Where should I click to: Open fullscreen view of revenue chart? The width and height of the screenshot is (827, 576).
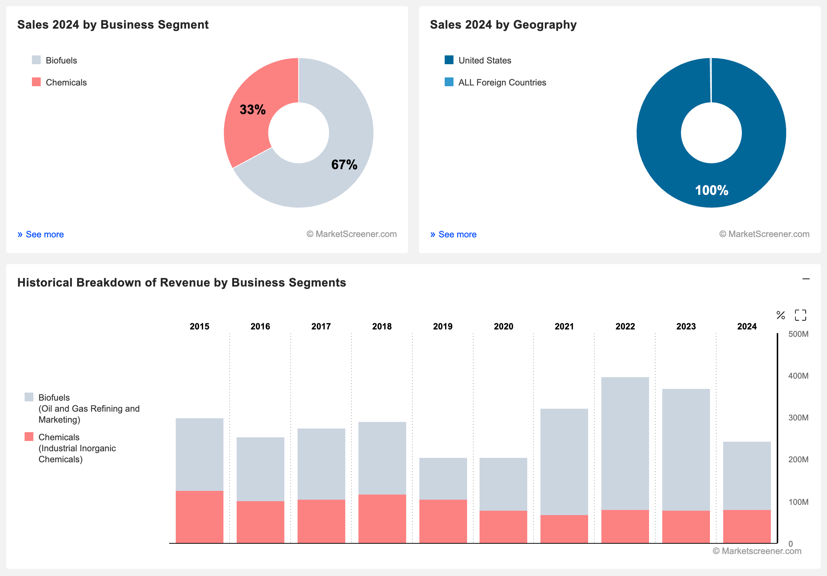(800, 315)
